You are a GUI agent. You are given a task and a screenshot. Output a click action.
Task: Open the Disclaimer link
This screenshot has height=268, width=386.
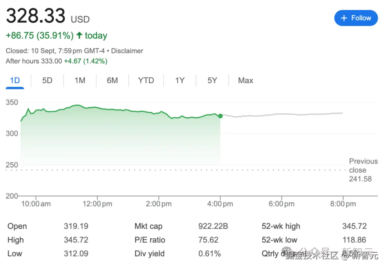[x=127, y=51]
